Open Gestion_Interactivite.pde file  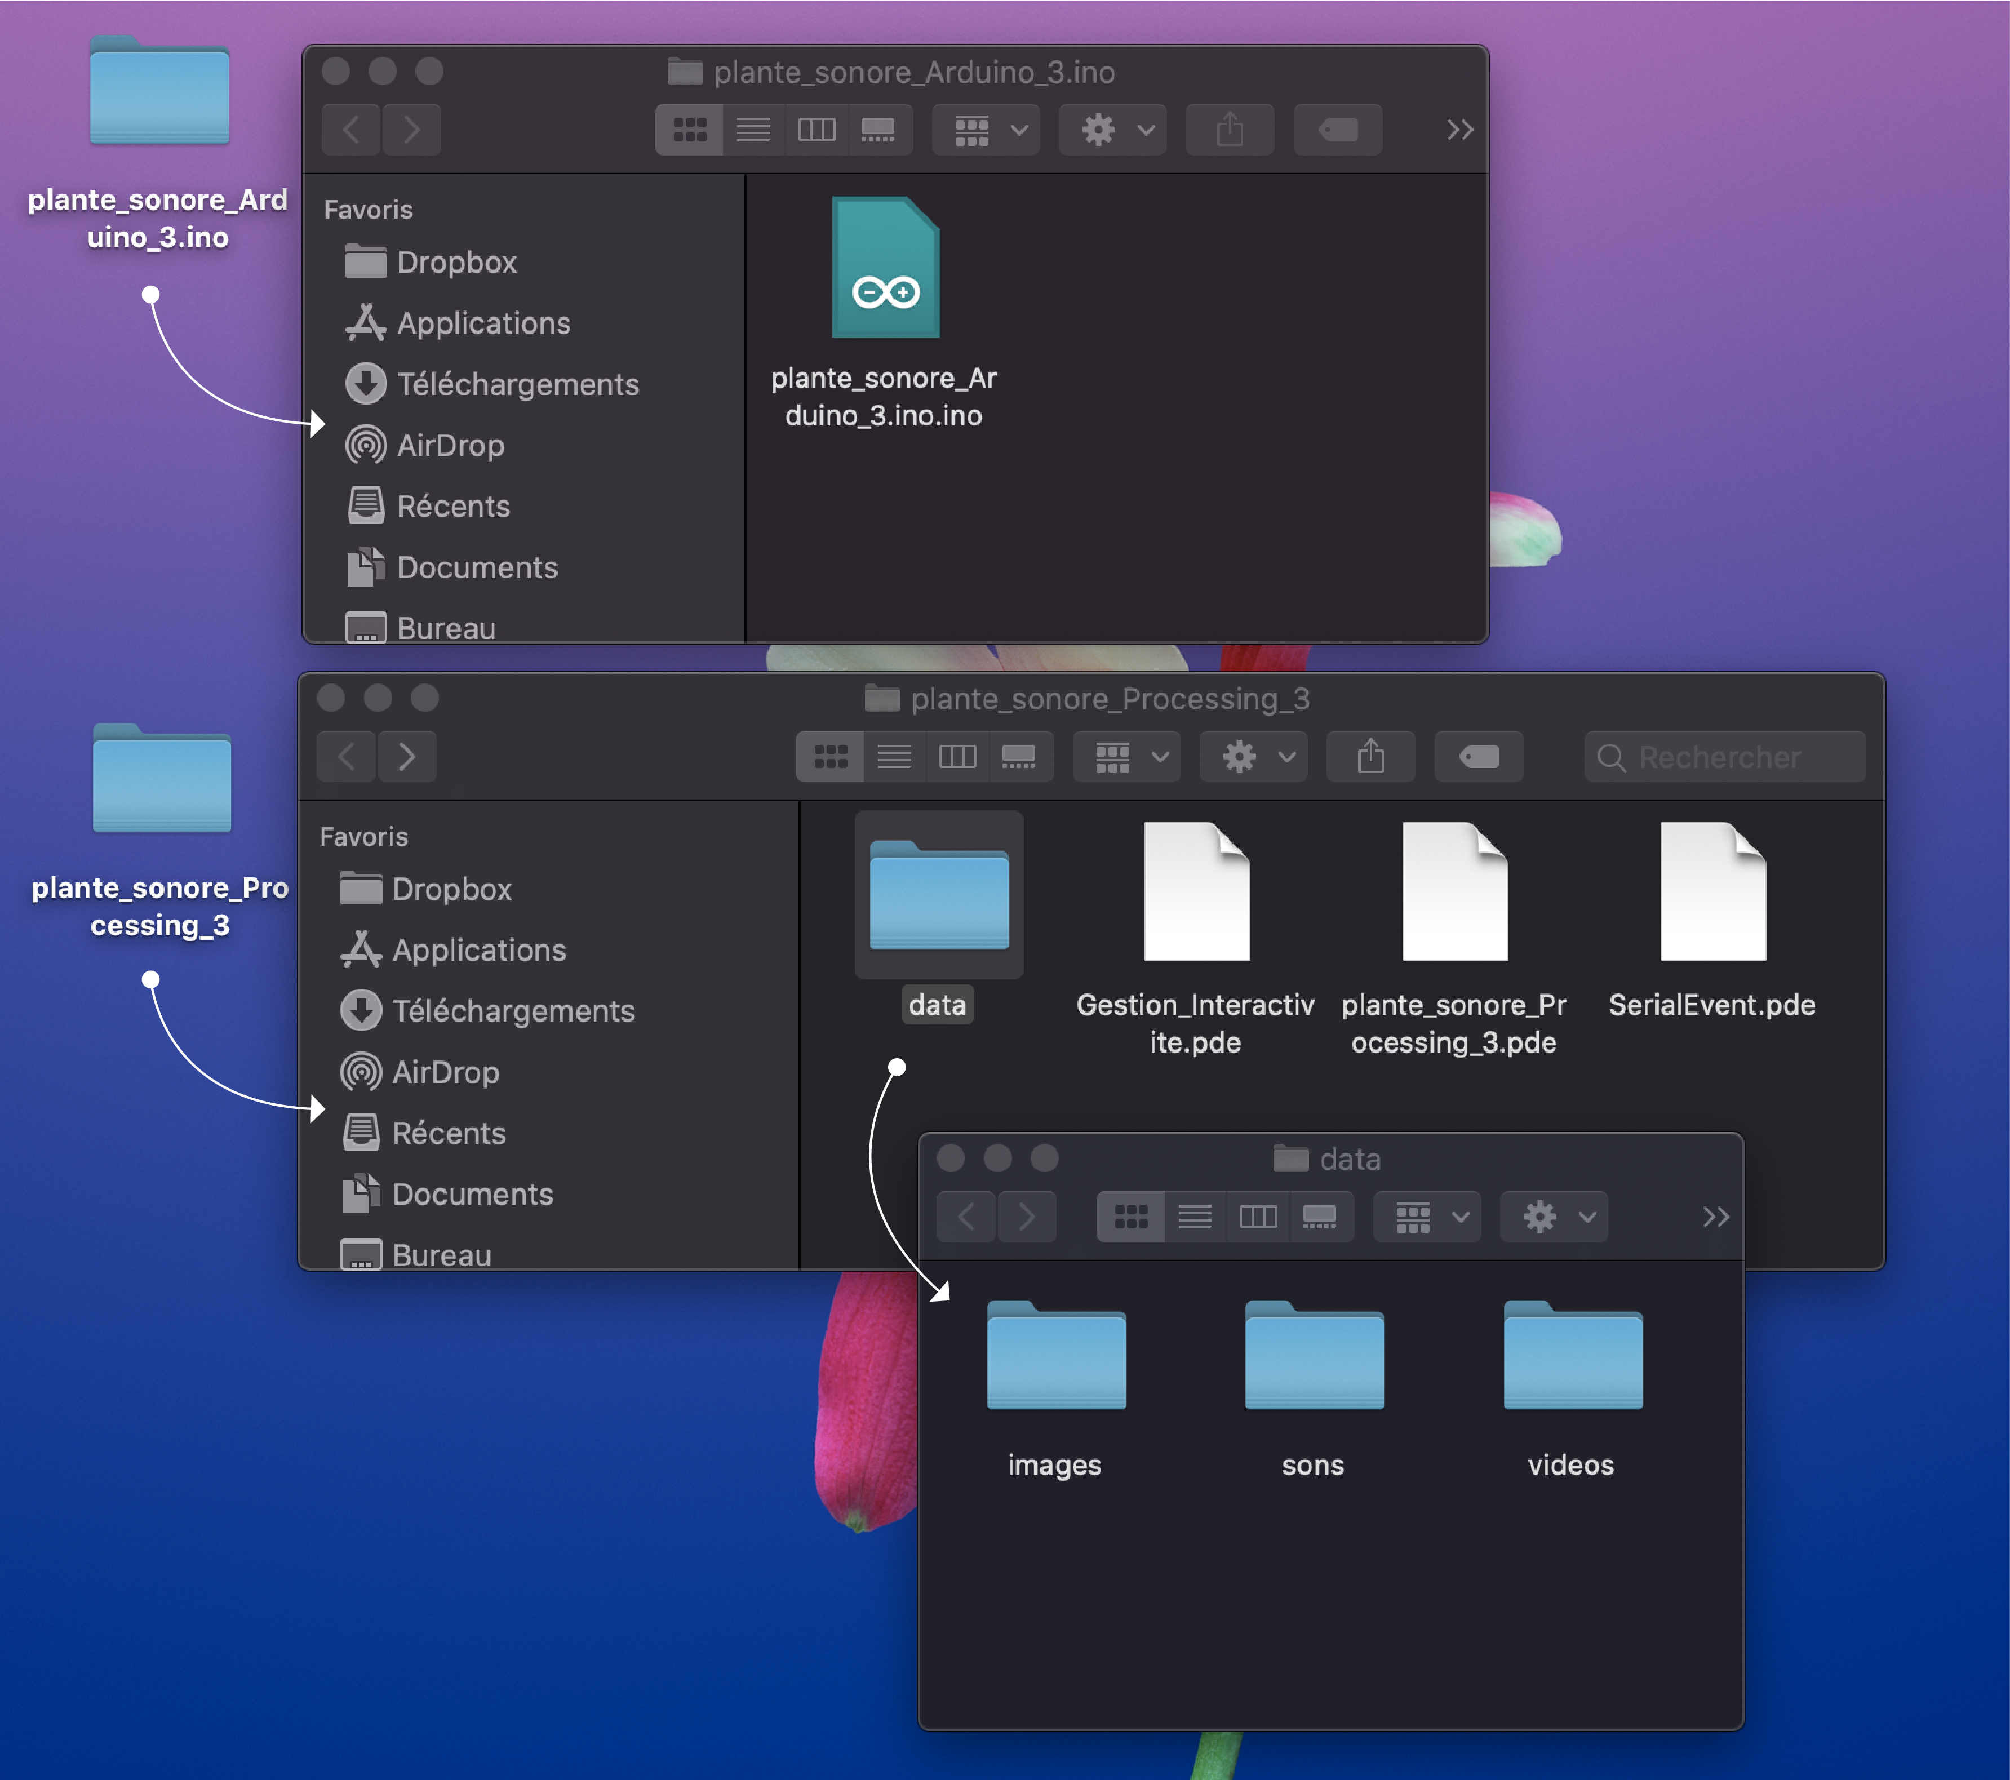point(1196,892)
